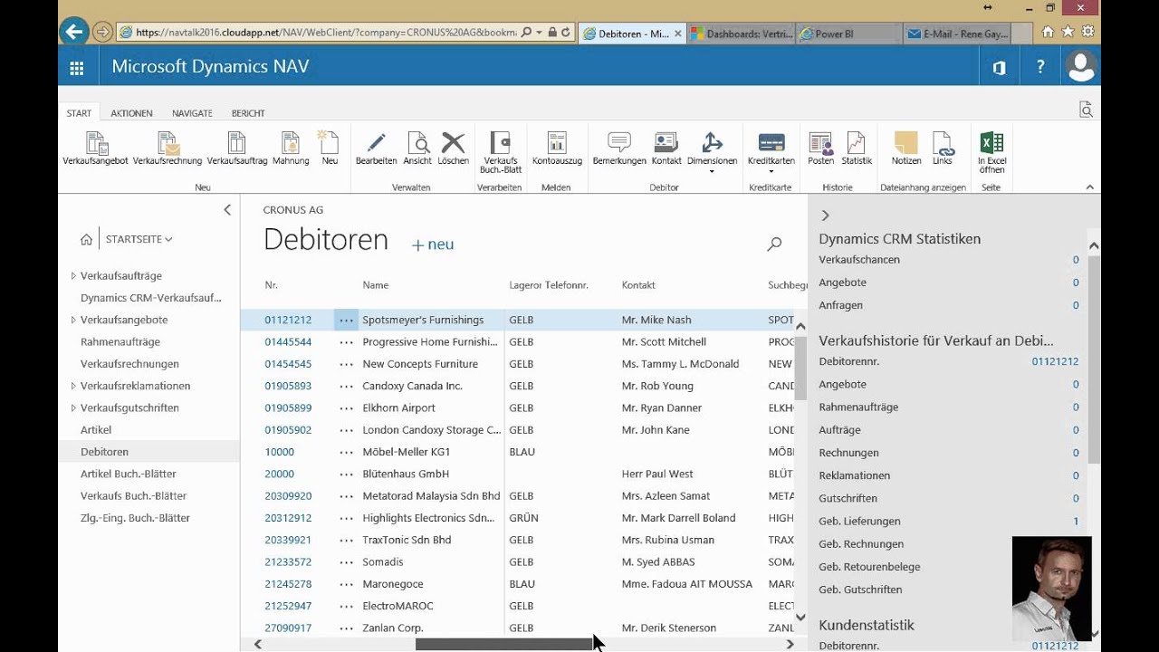Search the Debitoren list with magnifier
This screenshot has height=652, width=1159.
pyautogui.click(x=774, y=244)
